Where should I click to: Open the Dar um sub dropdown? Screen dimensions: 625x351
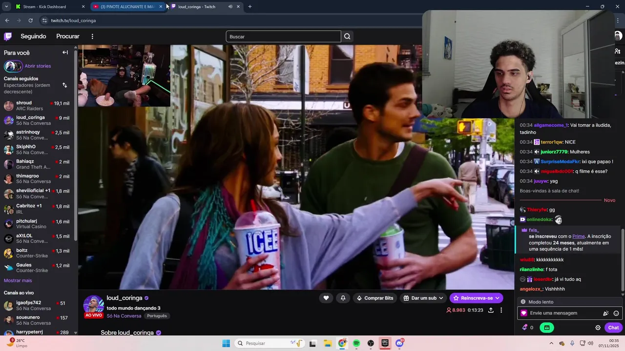pos(424,298)
